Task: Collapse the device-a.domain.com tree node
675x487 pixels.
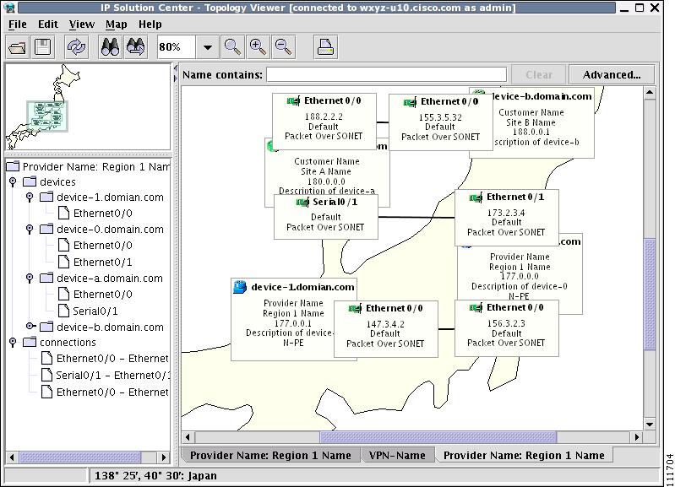Action: 30,279
